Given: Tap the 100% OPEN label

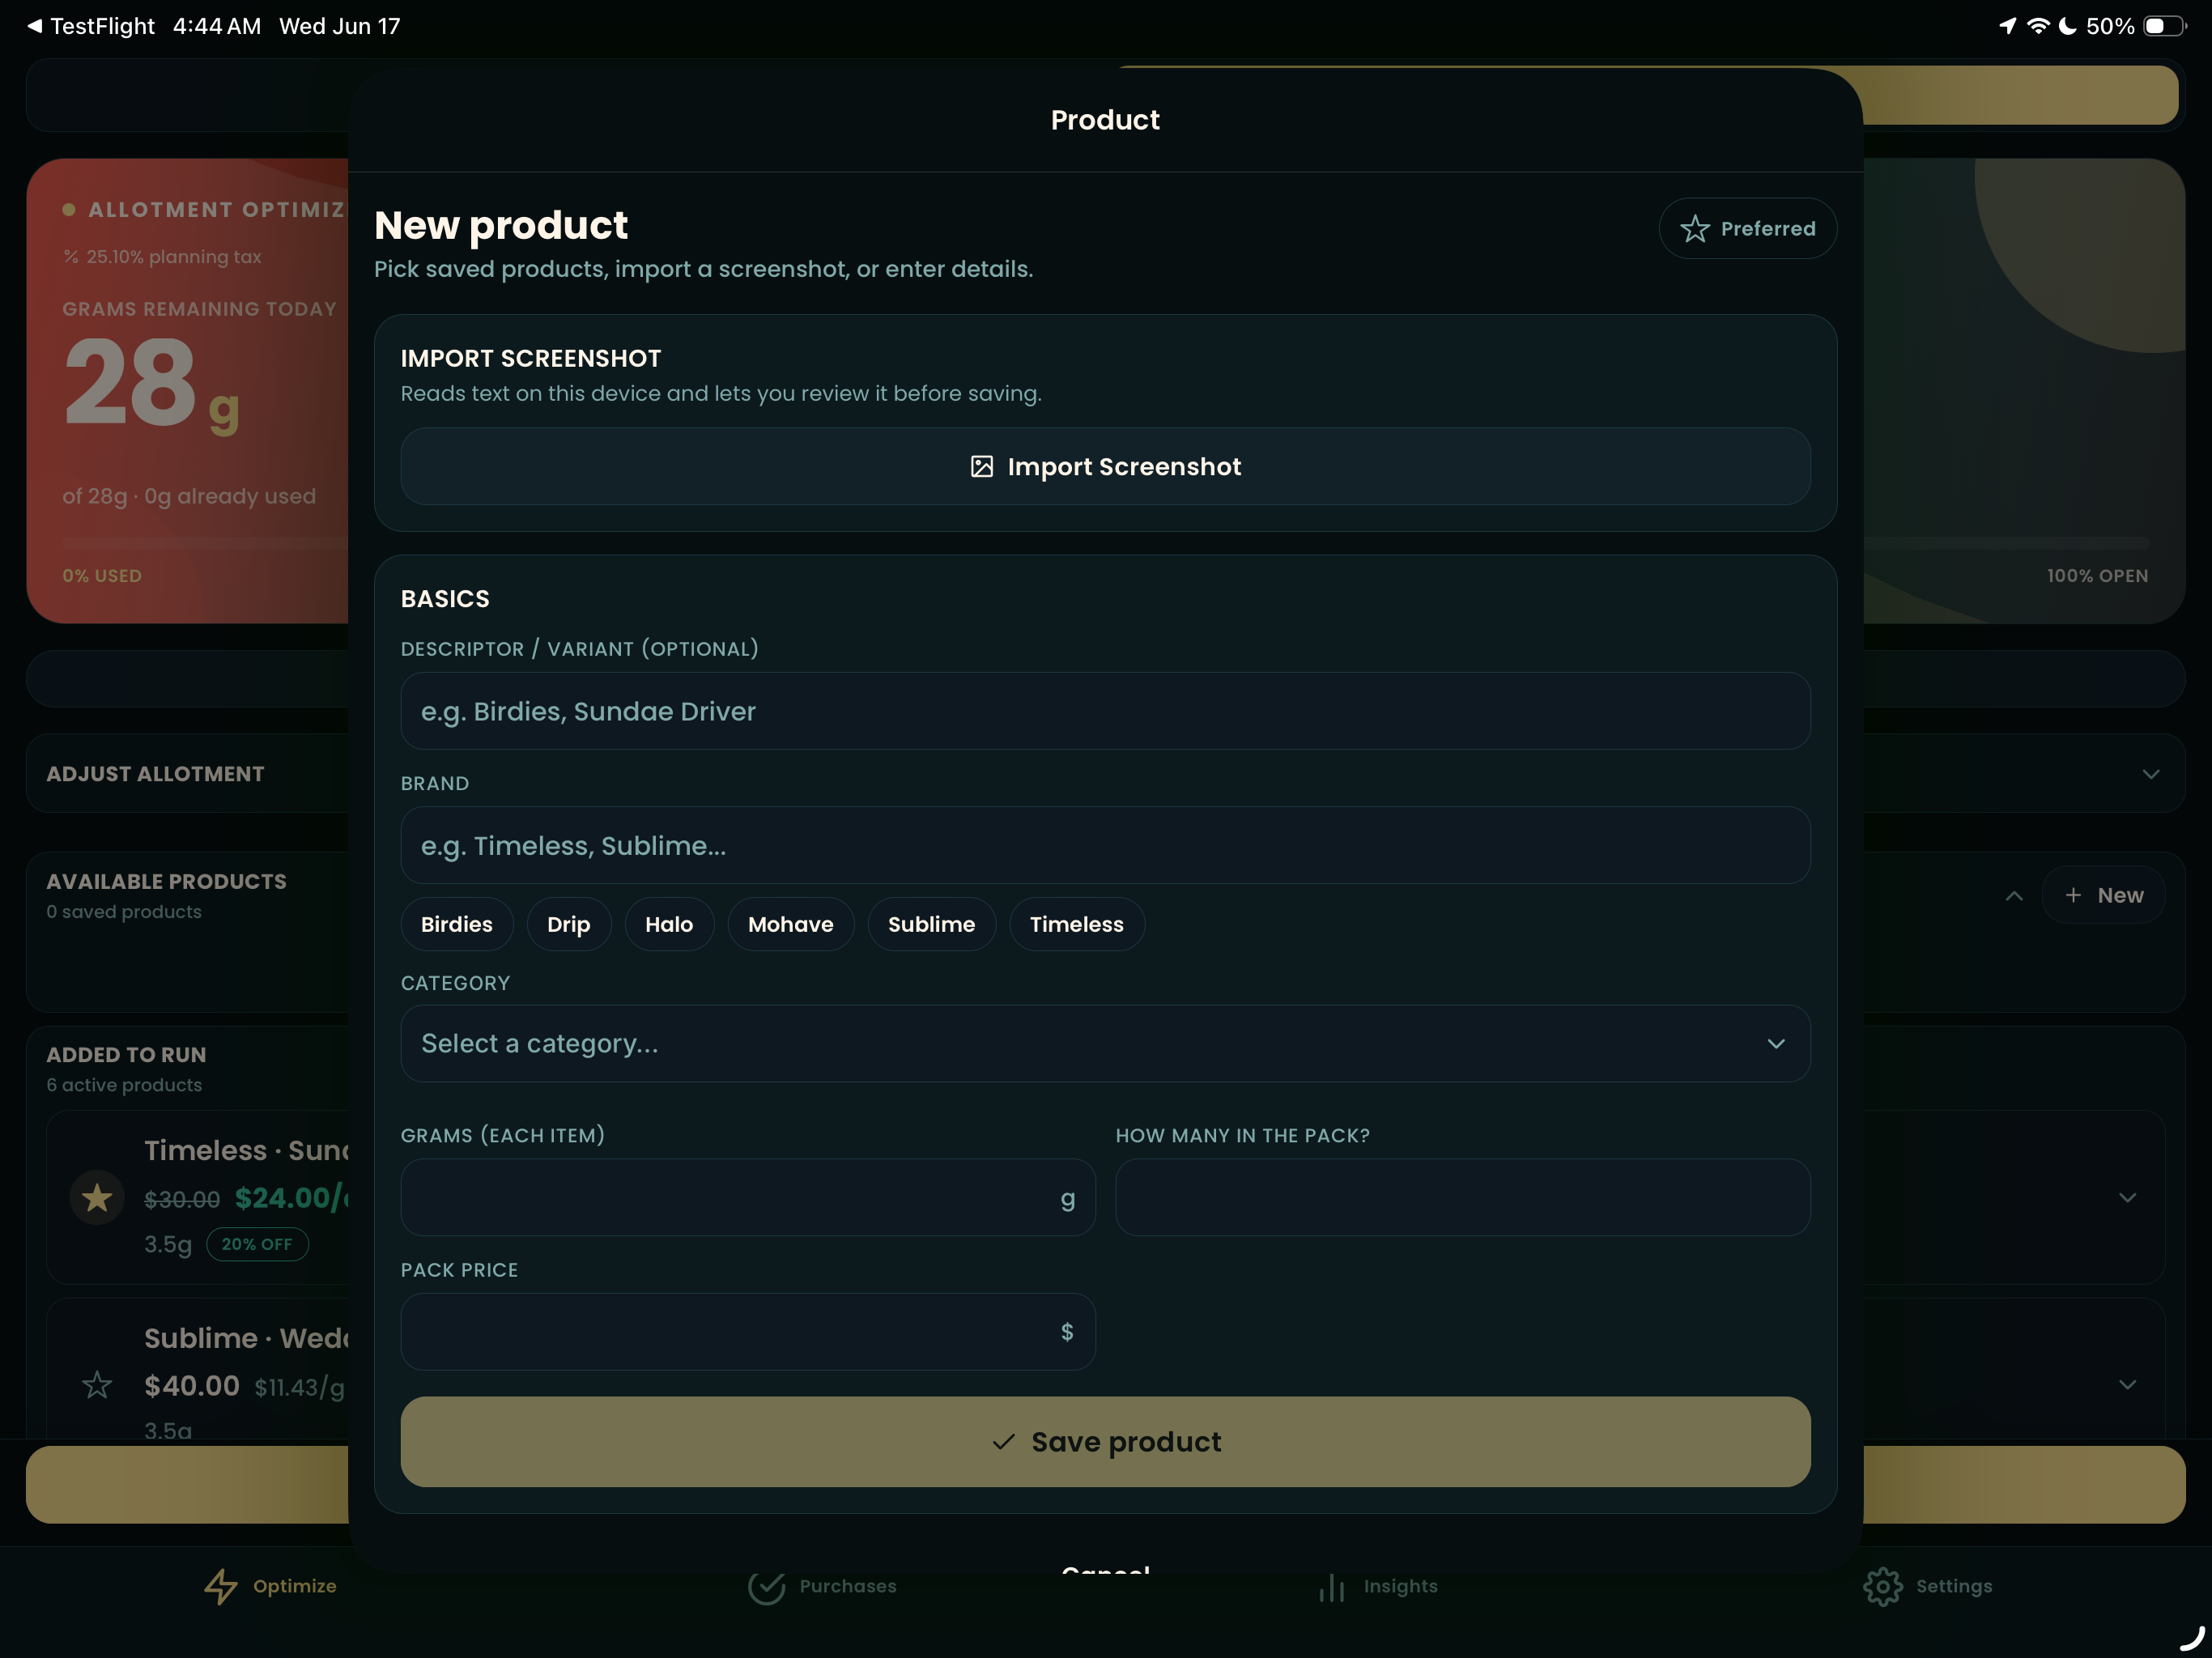Looking at the screenshot, I should tap(2097, 576).
